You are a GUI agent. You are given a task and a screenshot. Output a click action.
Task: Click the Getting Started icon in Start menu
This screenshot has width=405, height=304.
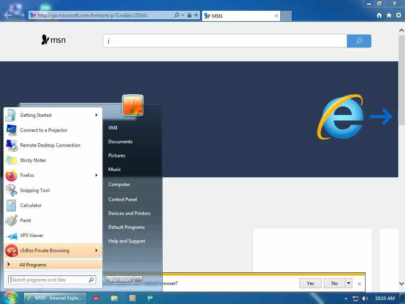(11, 115)
